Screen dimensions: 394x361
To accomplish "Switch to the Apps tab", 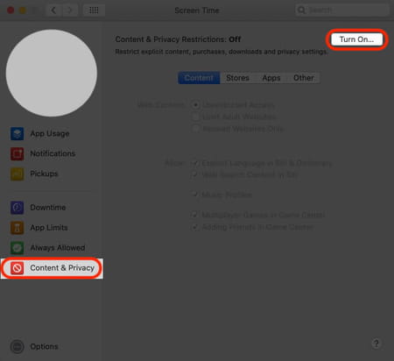I will click(271, 78).
